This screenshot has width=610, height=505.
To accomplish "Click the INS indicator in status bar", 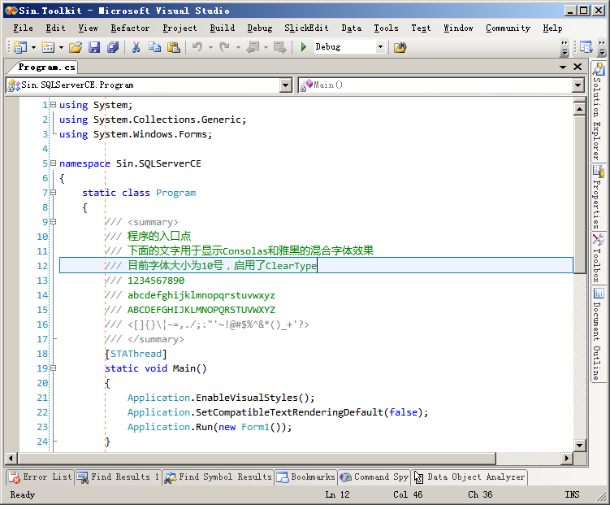I will coord(572,494).
